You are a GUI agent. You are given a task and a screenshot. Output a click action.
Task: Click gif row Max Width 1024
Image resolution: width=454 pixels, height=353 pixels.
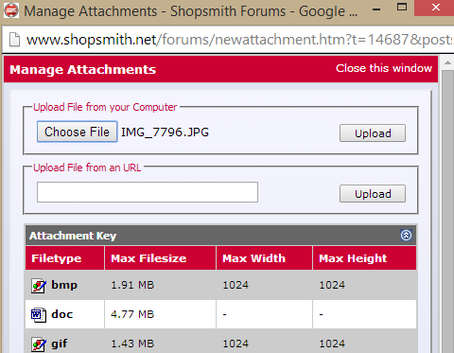point(236,344)
